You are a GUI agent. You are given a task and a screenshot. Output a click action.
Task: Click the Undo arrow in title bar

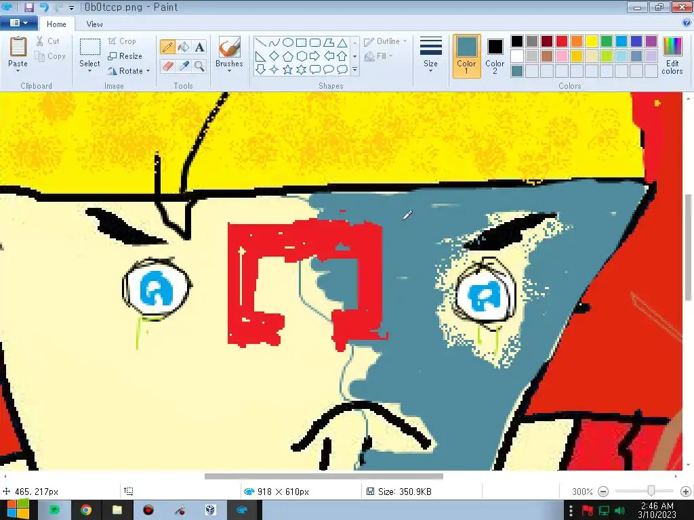click(x=44, y=7)
